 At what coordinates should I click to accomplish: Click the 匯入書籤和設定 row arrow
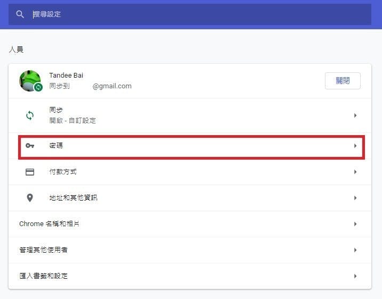355,276
